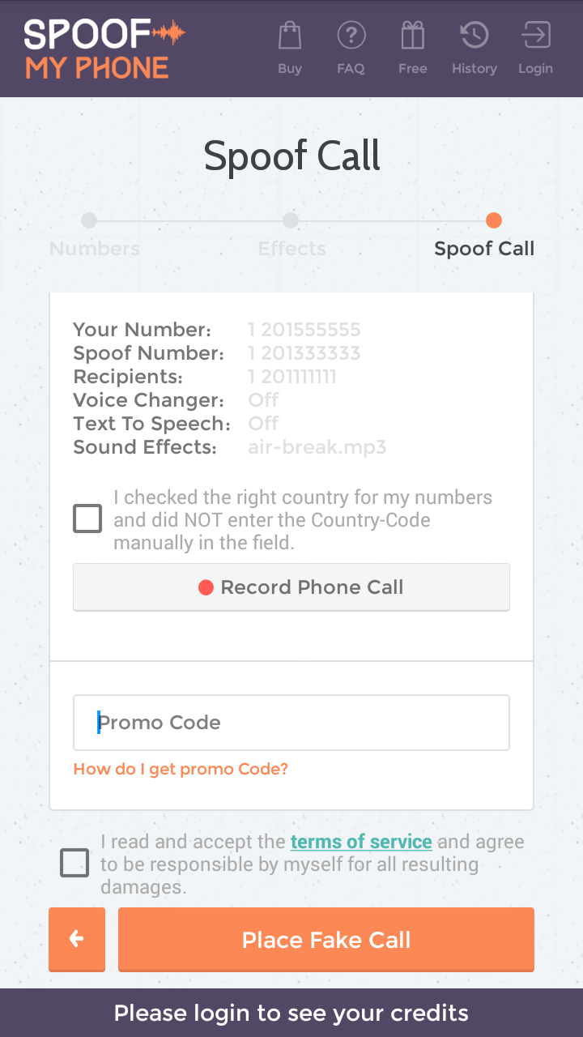The width and height of the screenshot is (583, 1037).
Task: Focus the Promo Code input field
Action: [x=291, y=722]
